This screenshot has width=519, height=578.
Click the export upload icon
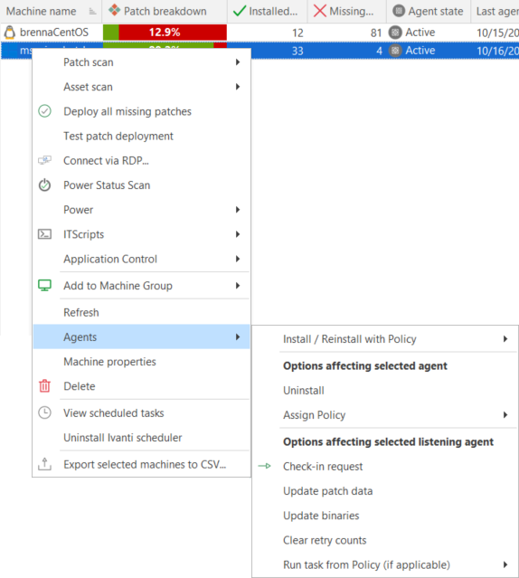(x=44, y=464)
